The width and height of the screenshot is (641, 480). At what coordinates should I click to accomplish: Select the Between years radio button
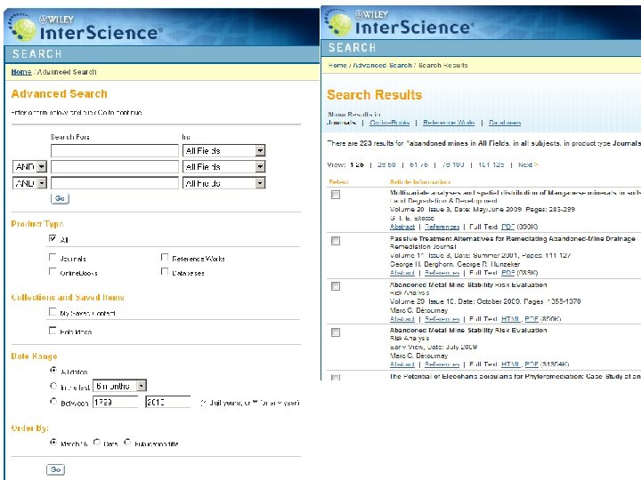point(53,401)
